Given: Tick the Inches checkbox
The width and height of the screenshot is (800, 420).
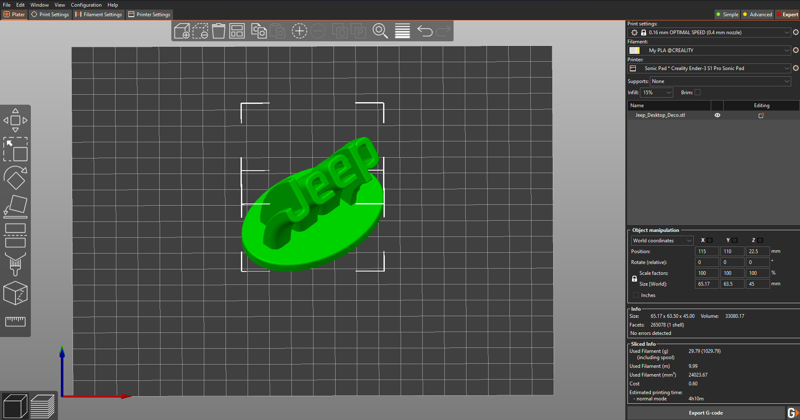Looking at the screenshot, I should [636, 295].
